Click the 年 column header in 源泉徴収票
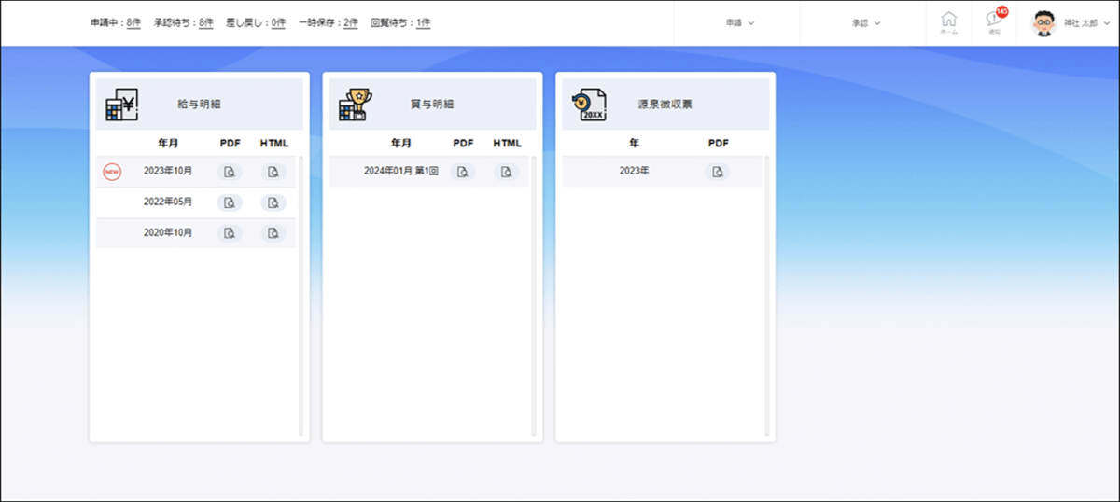1120x502 pixels. [635, 144]
